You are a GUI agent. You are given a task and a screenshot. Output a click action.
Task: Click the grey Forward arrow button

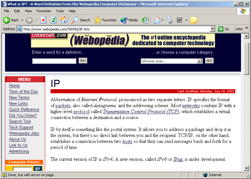click(29, 20)
